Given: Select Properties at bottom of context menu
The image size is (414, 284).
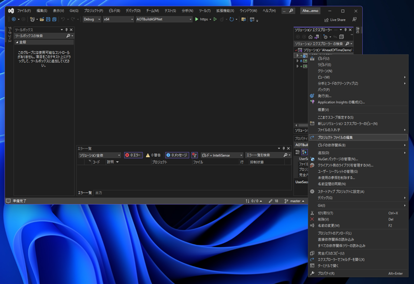Looking at the screenshot, I should tap(358, 274).
